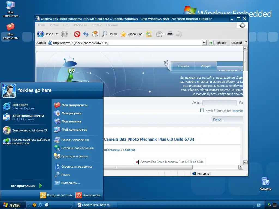Open the History icon in IE toolbar
The image size is (279, 209).
point(149,34)
